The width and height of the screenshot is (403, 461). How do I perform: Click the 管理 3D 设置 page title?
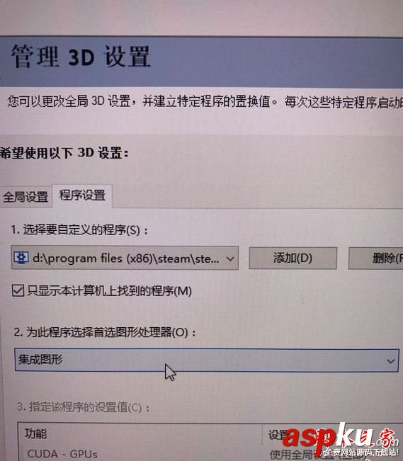(x=81, y=57)
